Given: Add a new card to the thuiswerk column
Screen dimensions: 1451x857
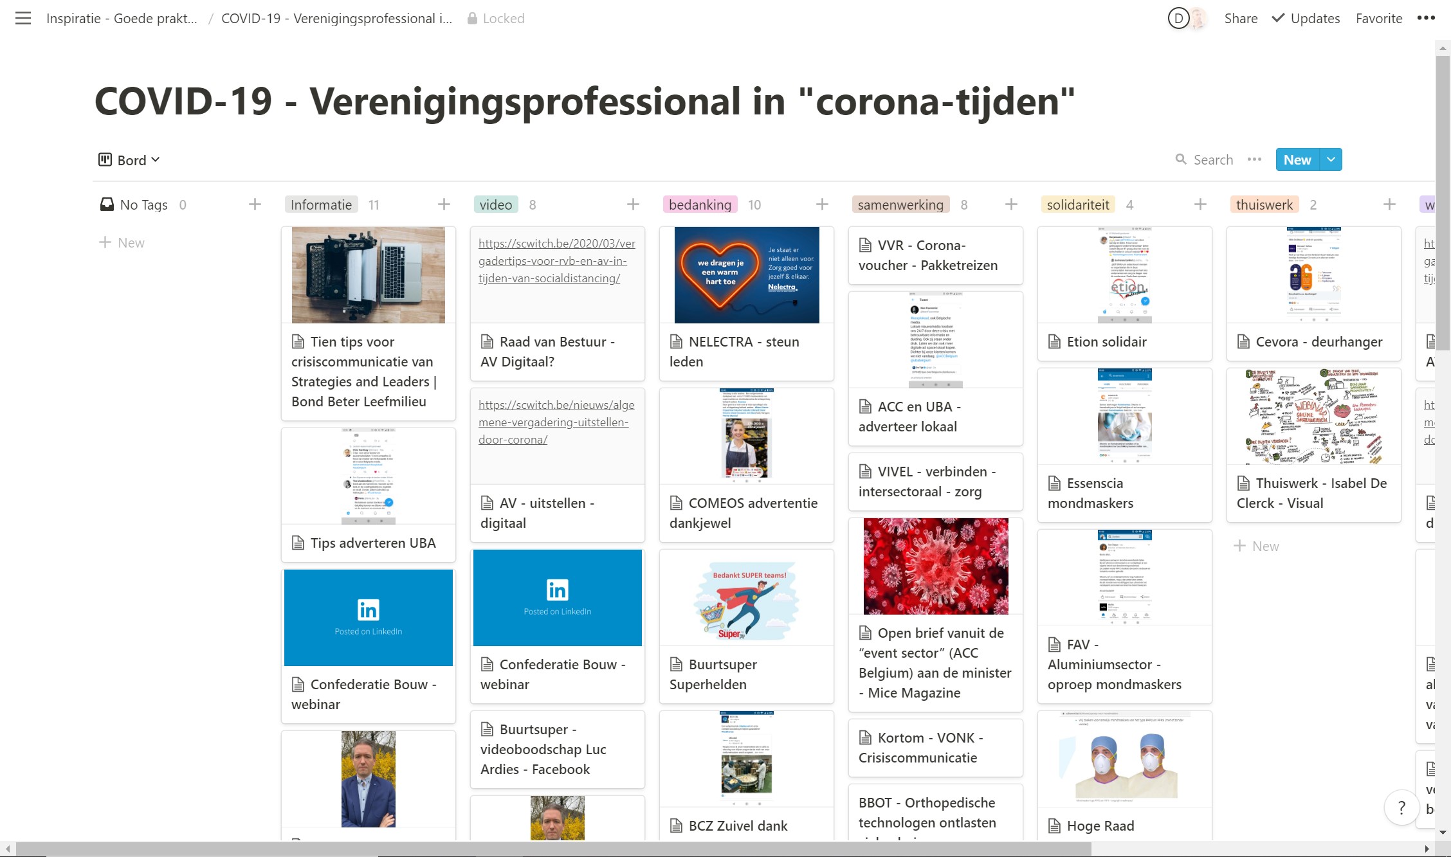Looking at the screenshot, I should click(x=1388, y=204).
